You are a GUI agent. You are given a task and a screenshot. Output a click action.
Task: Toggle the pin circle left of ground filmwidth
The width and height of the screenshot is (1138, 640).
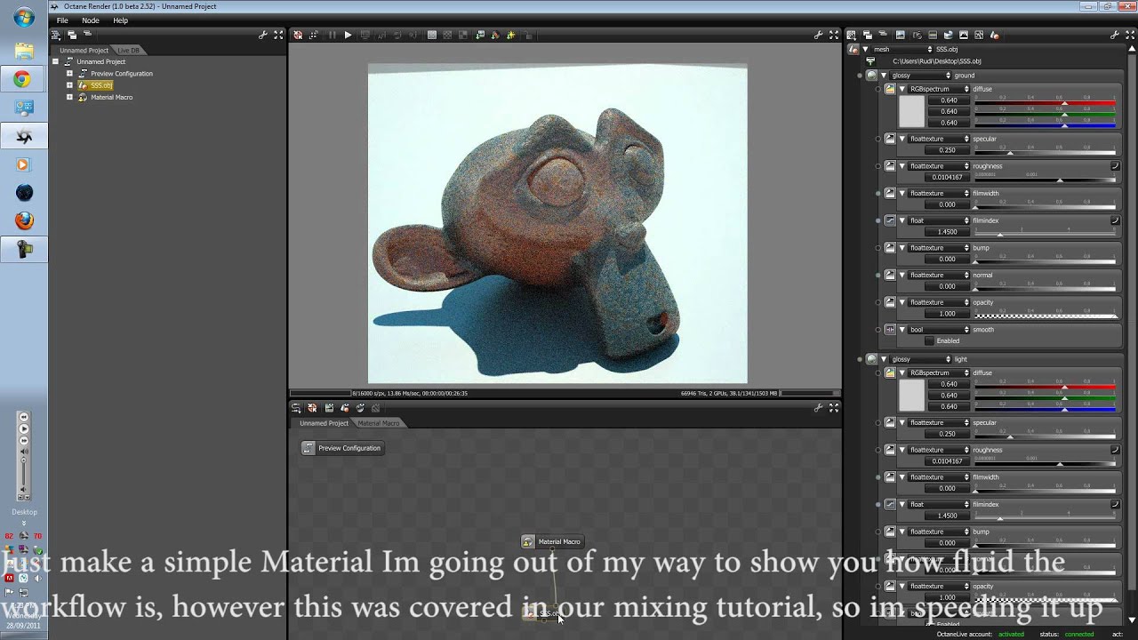click(x=878, y=193)
